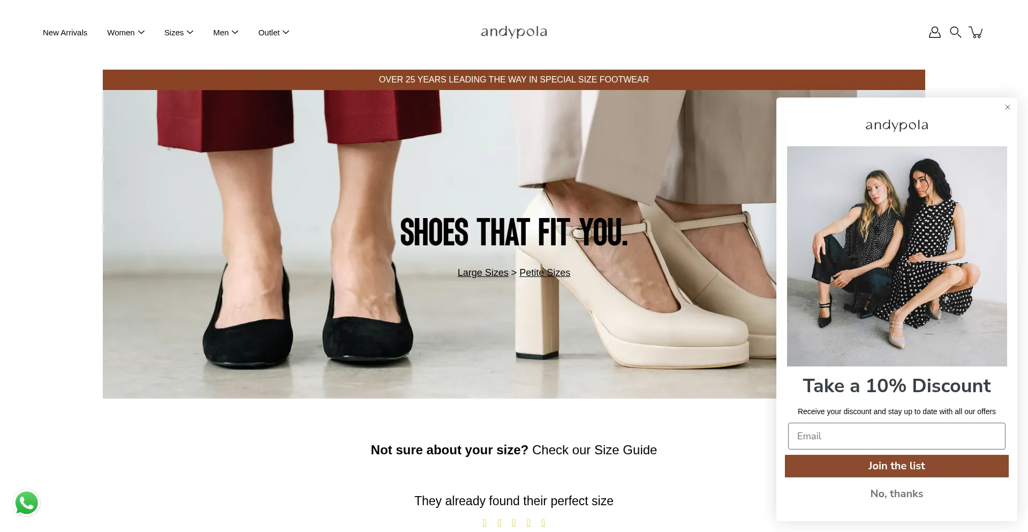Open the search magnifier icon

point(955,32)
